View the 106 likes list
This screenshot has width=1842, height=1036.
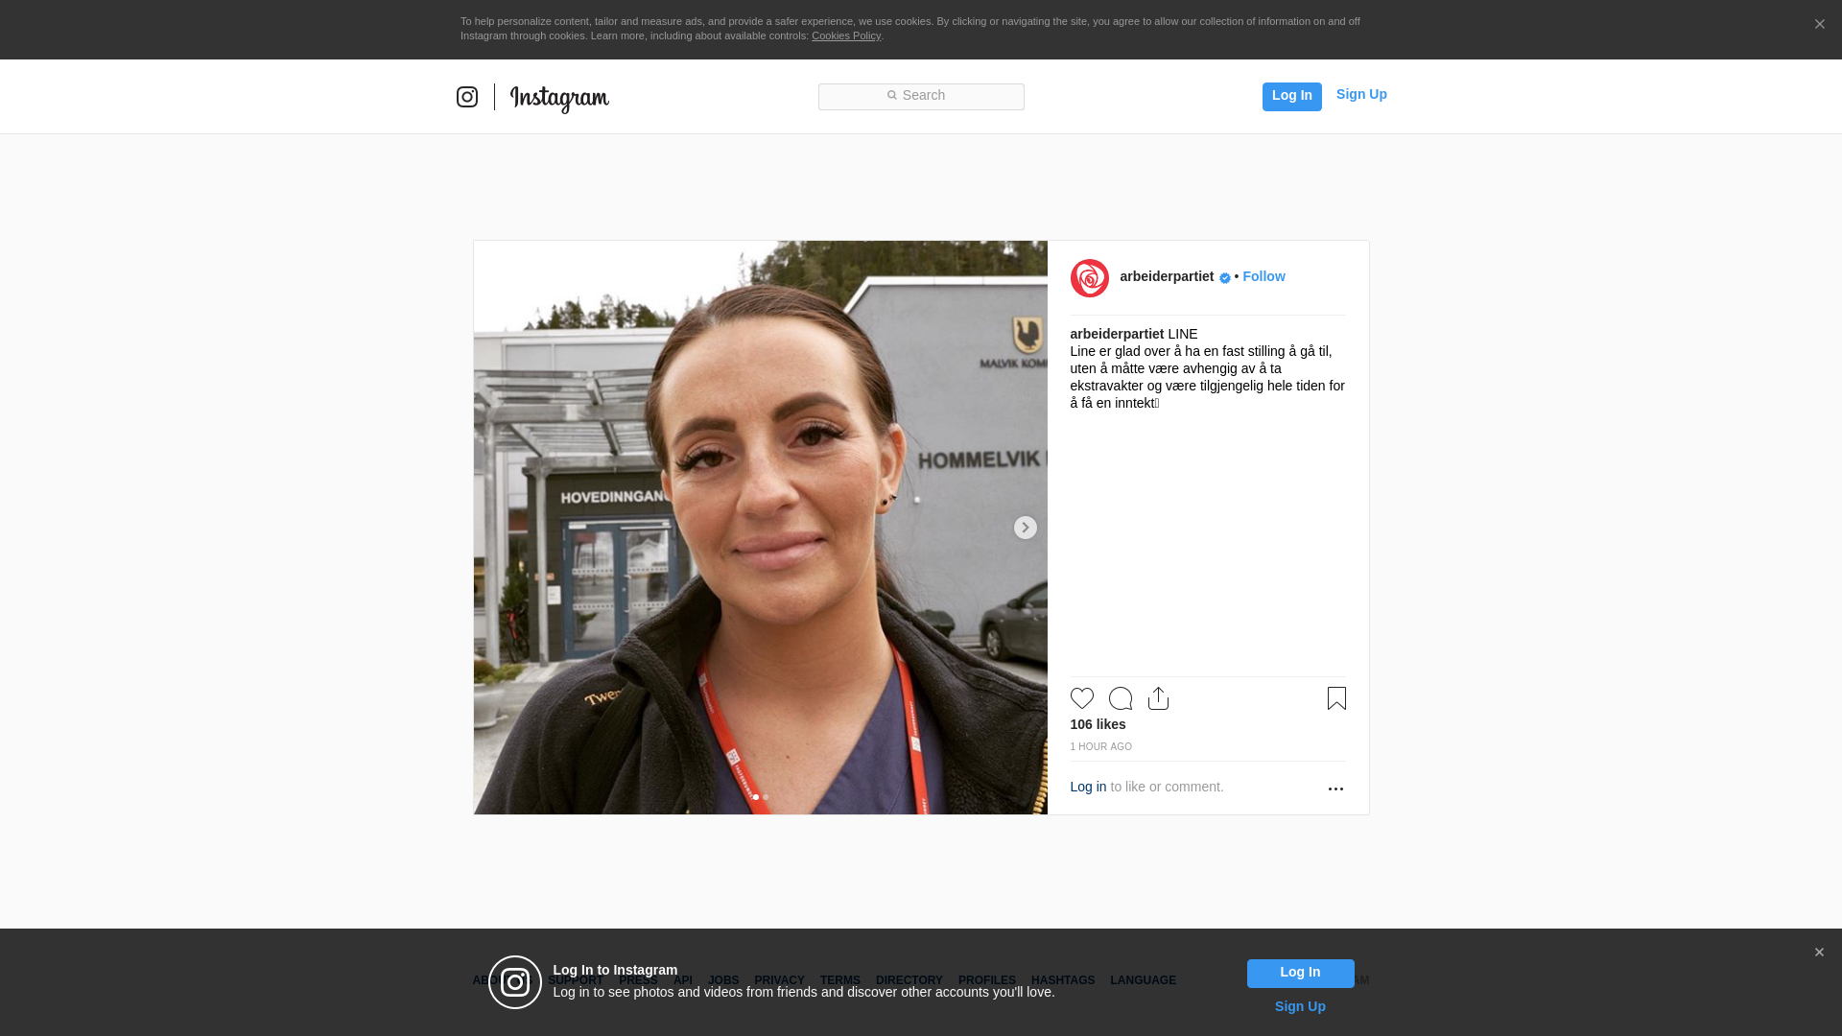tap(1098, 724)
